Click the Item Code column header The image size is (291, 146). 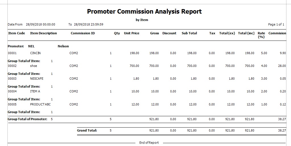pos(16,33)
